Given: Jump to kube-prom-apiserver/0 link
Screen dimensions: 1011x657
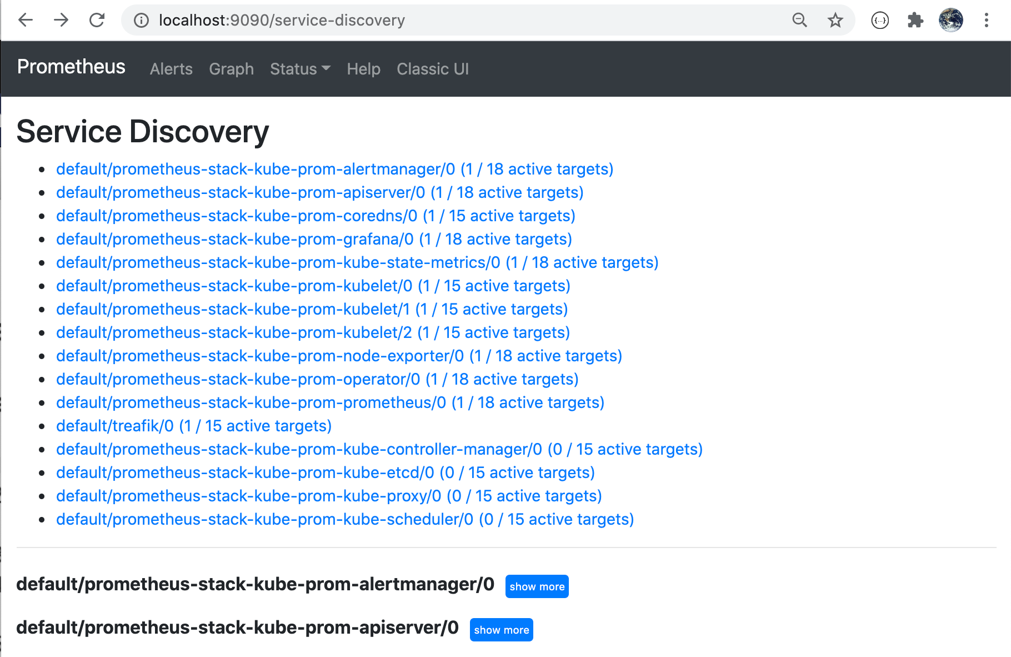Looking at the screenshot, I should 319,192.
